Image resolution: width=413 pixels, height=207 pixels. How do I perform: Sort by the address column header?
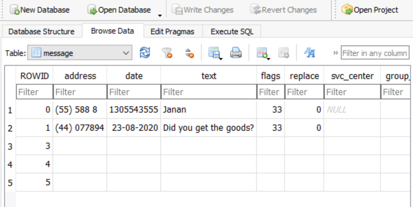[80, 76]
